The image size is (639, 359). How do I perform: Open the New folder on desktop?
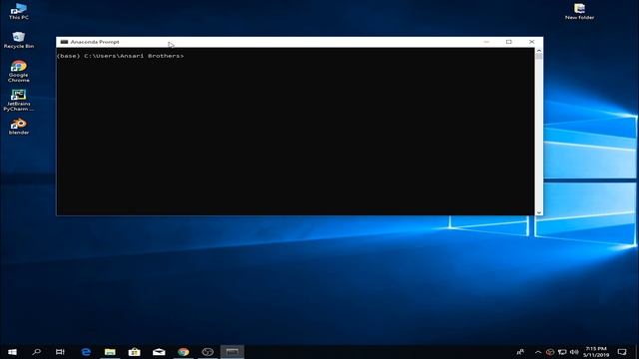(x=579, y=11)
